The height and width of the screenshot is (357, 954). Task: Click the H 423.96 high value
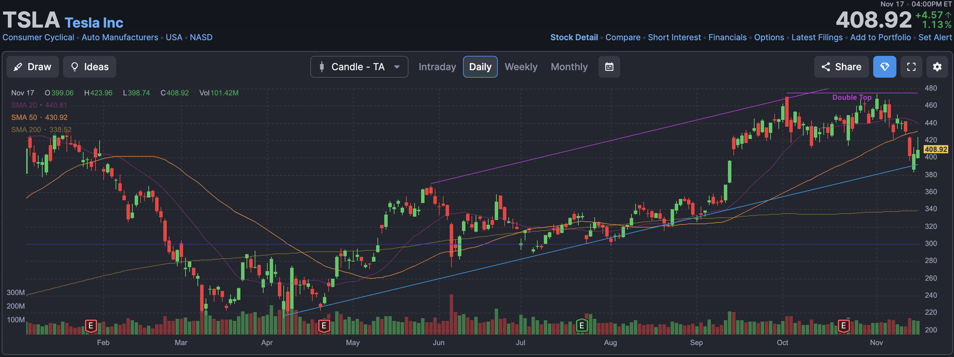tap(98, 93)
